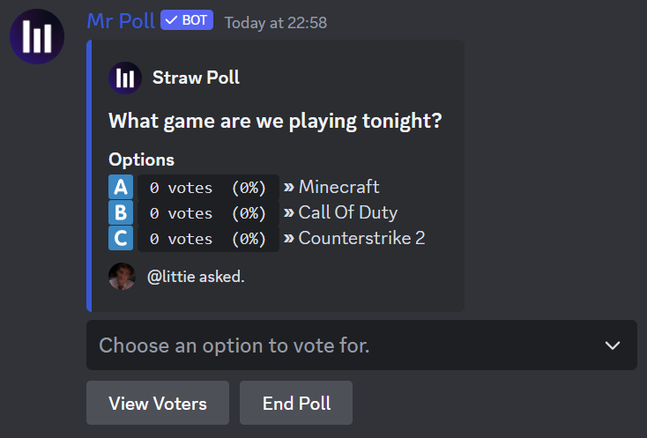Click Mr Poll's large bot avatar
Screen dimensions: 647x438
pyautogui.click(x=37, y=37)
